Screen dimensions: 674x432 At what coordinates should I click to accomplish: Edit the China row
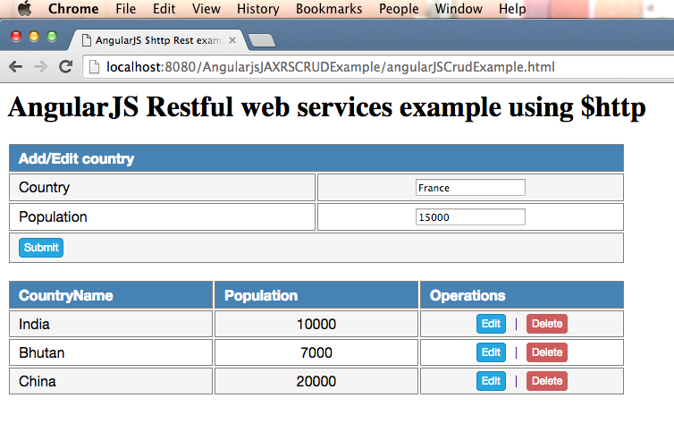491,381
